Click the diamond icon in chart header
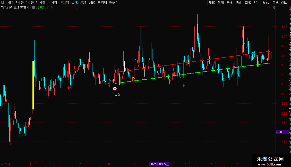 coord(268,8)
